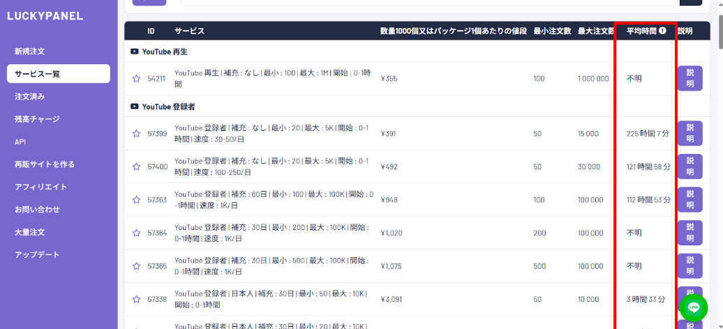Open 残高チャージ menu item
This screenshot has height=329, width=723.
59,119
